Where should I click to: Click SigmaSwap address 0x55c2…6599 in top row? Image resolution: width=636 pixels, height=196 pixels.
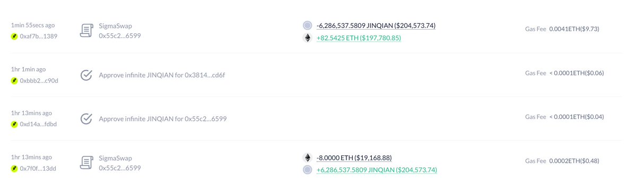coord(120,35)
